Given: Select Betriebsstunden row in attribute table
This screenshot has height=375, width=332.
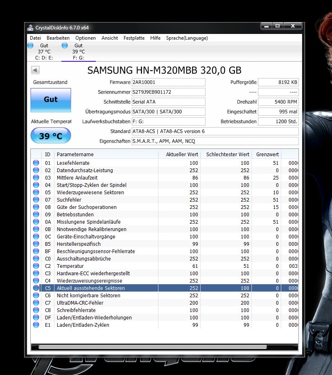Looking at the screenshot, I should 165,215.
